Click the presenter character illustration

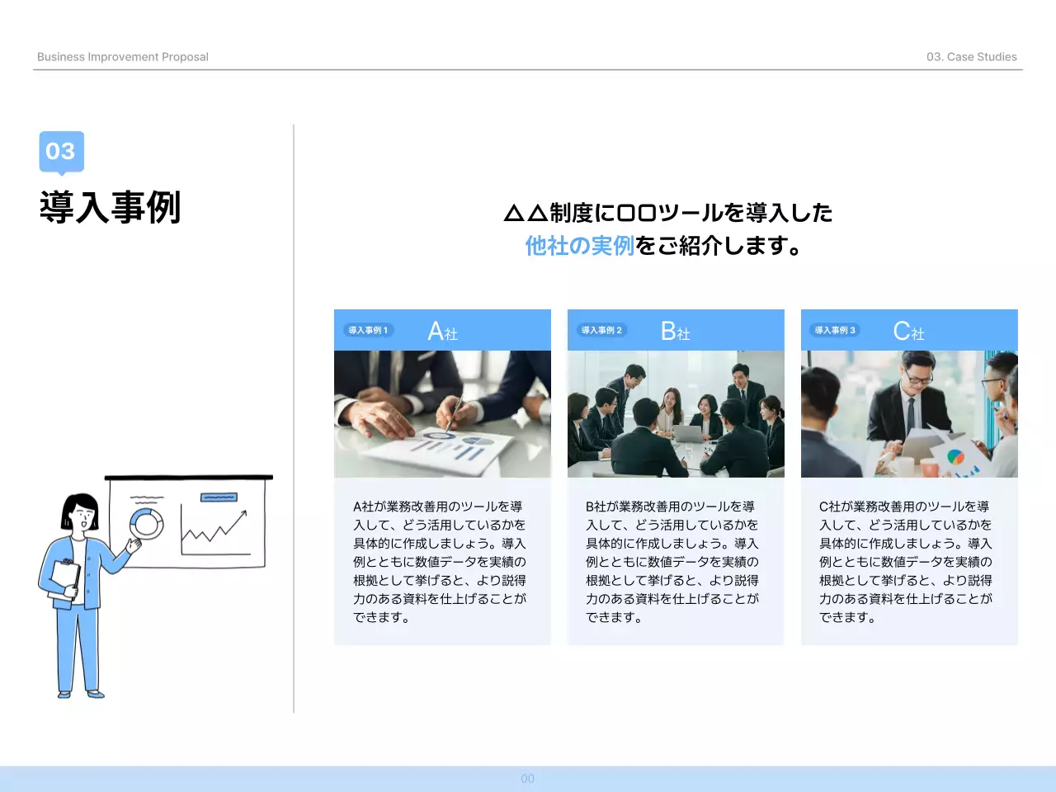[78, 594]
